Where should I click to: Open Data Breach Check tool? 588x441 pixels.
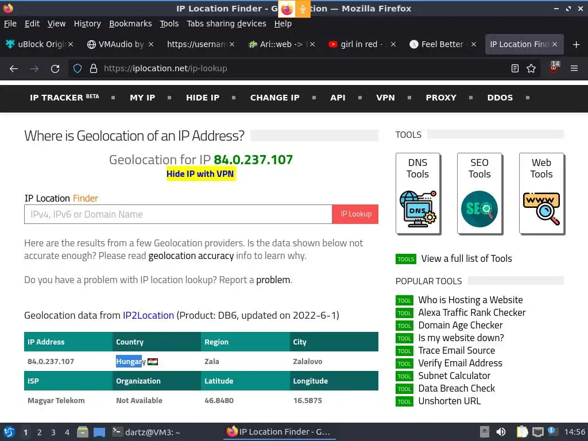click(457, 389)
